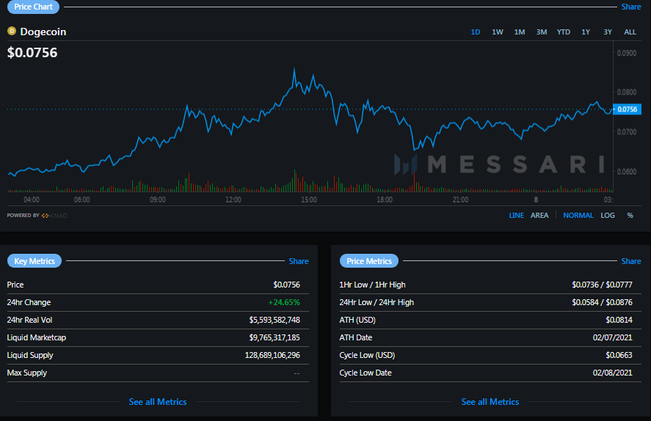The height and width of the screenshot is (421, 651).
Task: Click the $0.0663 cycle low value
Action: (x=619, y=355)
